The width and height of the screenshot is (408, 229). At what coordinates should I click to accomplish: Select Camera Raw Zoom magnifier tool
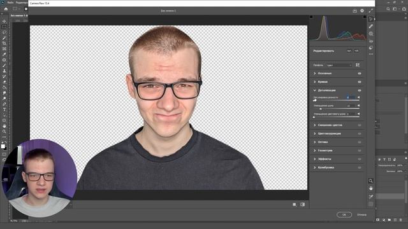point(371,181)
